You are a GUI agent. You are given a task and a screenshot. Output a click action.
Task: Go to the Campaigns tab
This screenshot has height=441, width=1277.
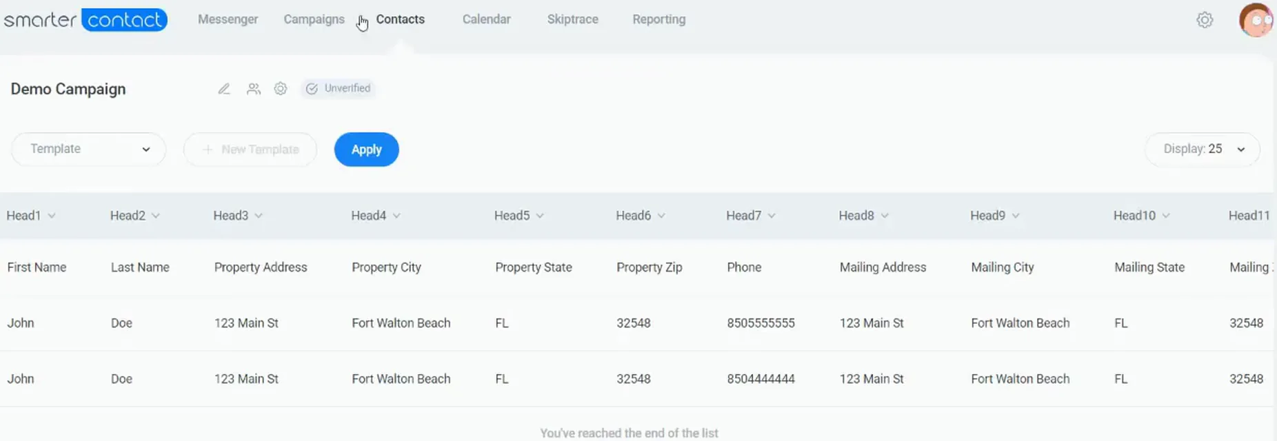[x=314, y=19]
